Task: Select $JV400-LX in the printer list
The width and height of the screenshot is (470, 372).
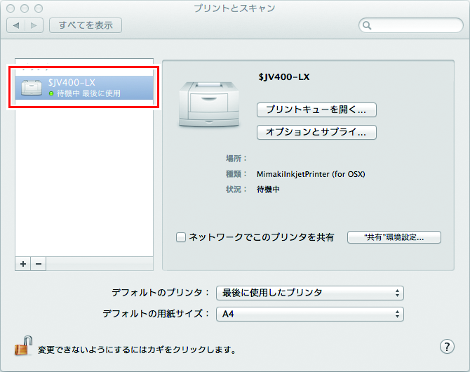Action: (x=83, y=87)
